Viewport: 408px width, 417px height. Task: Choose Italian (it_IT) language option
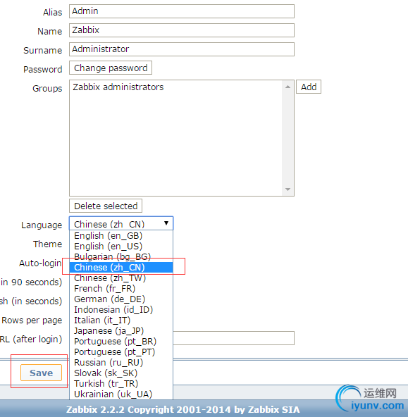(121, 320)
